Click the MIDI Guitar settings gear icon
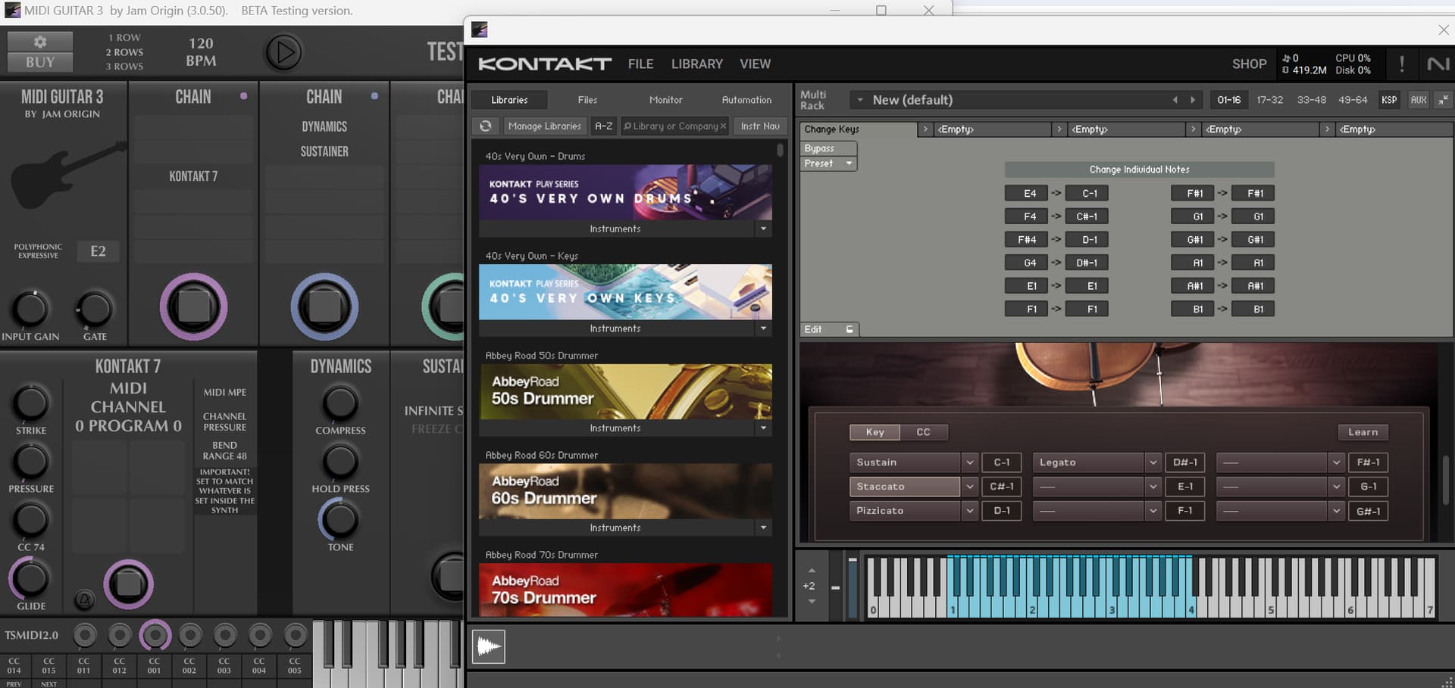 (40, 42)
